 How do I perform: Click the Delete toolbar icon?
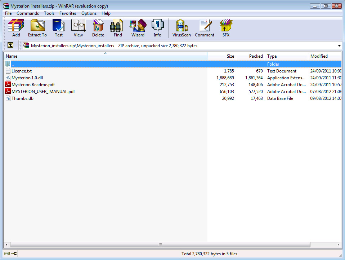pyautogui.click(x=98, y=28)
